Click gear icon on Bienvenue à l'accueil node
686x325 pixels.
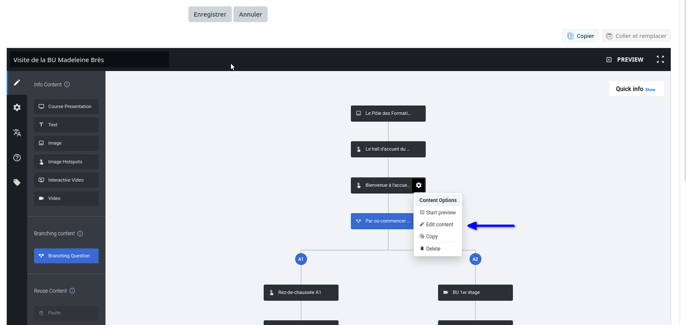(418, 185)
